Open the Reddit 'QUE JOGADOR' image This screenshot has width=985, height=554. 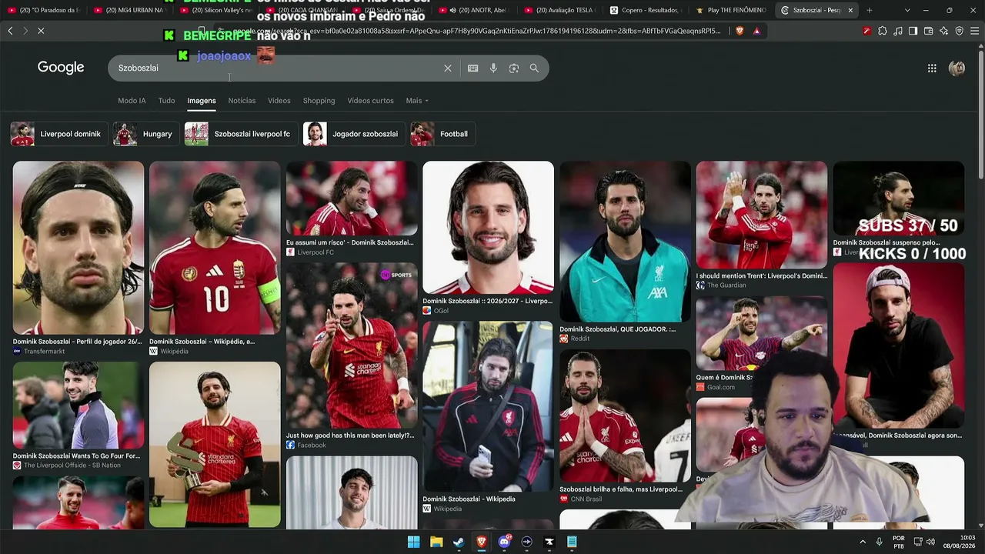click(625, 242)
